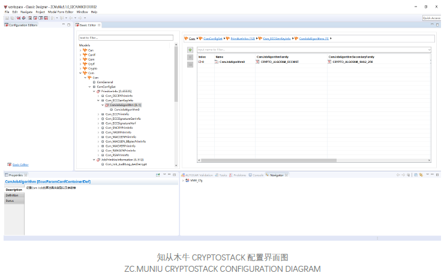The image size is (447, 276).
Task: Click the Back navigation arrow in toolbar
Action: (71, 18)
